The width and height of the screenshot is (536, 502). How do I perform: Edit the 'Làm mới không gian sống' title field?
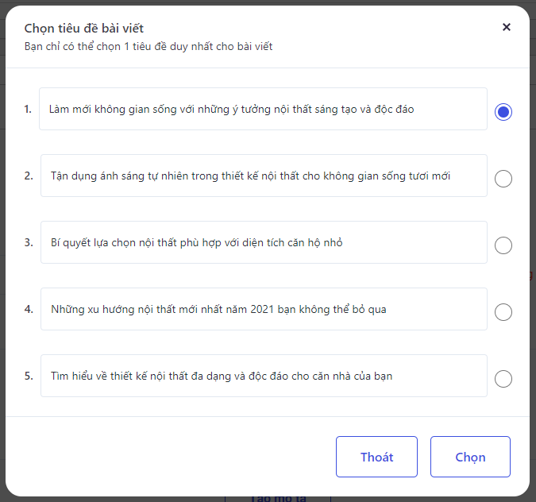(x=263, y=109)
